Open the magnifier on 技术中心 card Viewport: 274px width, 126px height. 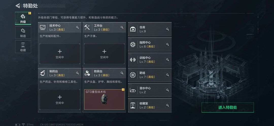tap(77, 27)
